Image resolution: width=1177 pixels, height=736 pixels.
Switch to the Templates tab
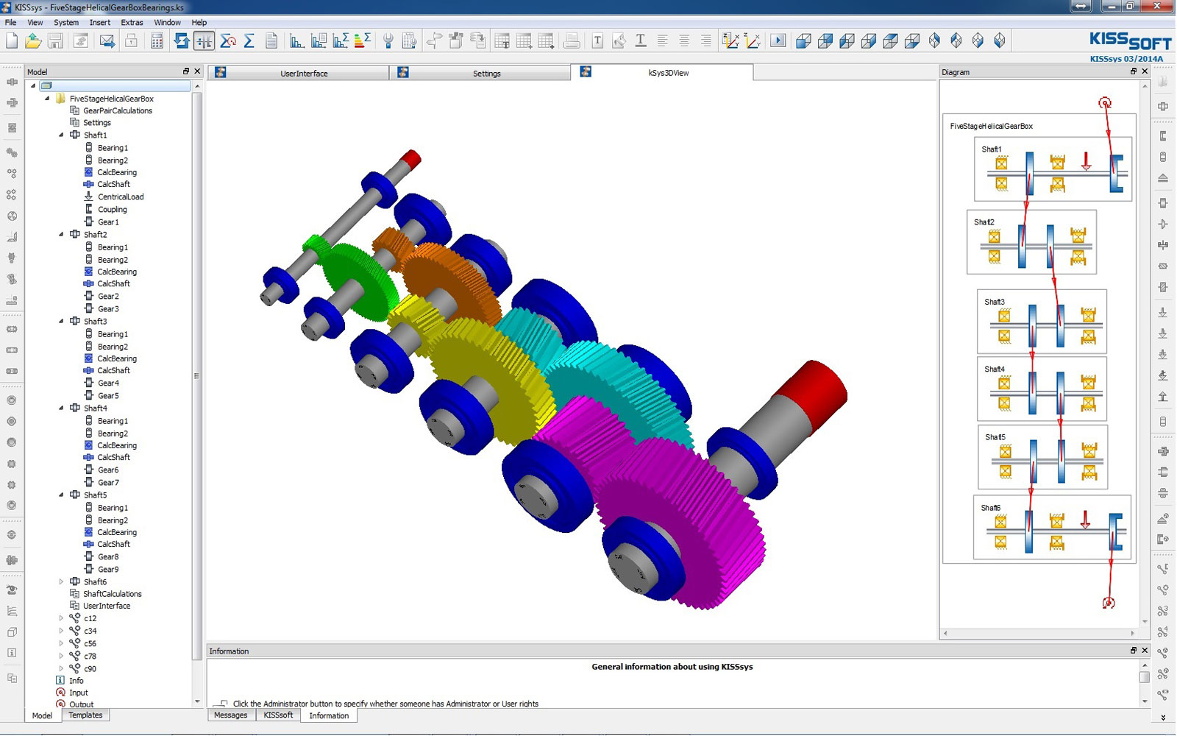[85, 715]
